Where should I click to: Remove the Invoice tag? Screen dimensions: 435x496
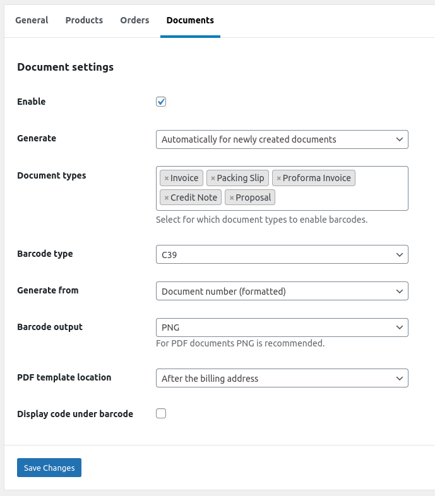click(x=167, y=179)
